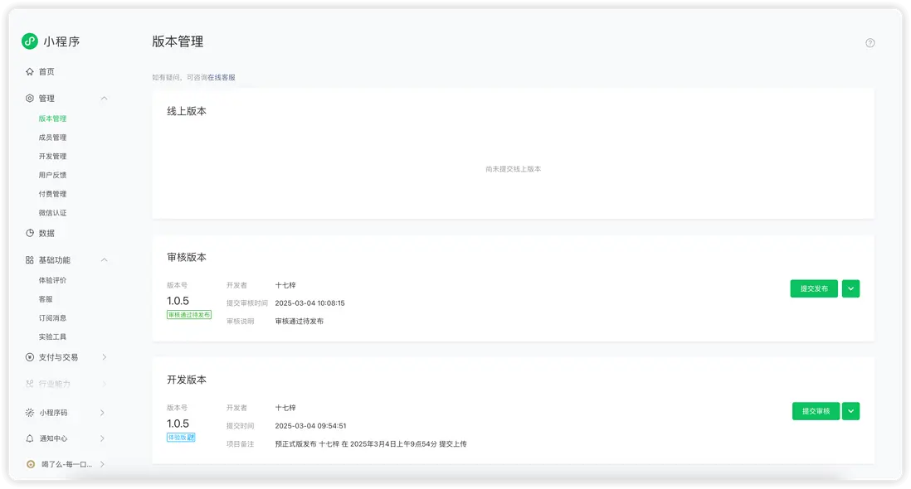This screenshot has width=911, height=489.
Task: Click version number 1.0.5 in 审核版本
Action: (x=178, y=301)
